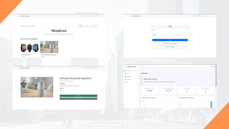Click Products icon in Admin Portal sidebar
This screenshot has height=129, width=229.
coord(126,79)
